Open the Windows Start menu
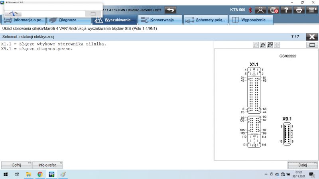The width and height of the screenshot is (319, 179). coord(6,174)
